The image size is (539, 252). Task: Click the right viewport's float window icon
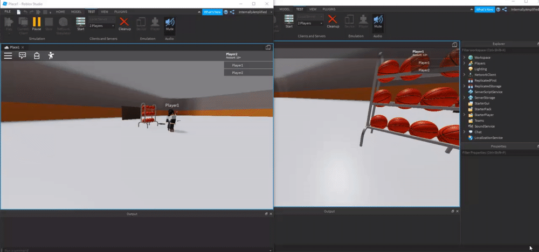point(454,45)
